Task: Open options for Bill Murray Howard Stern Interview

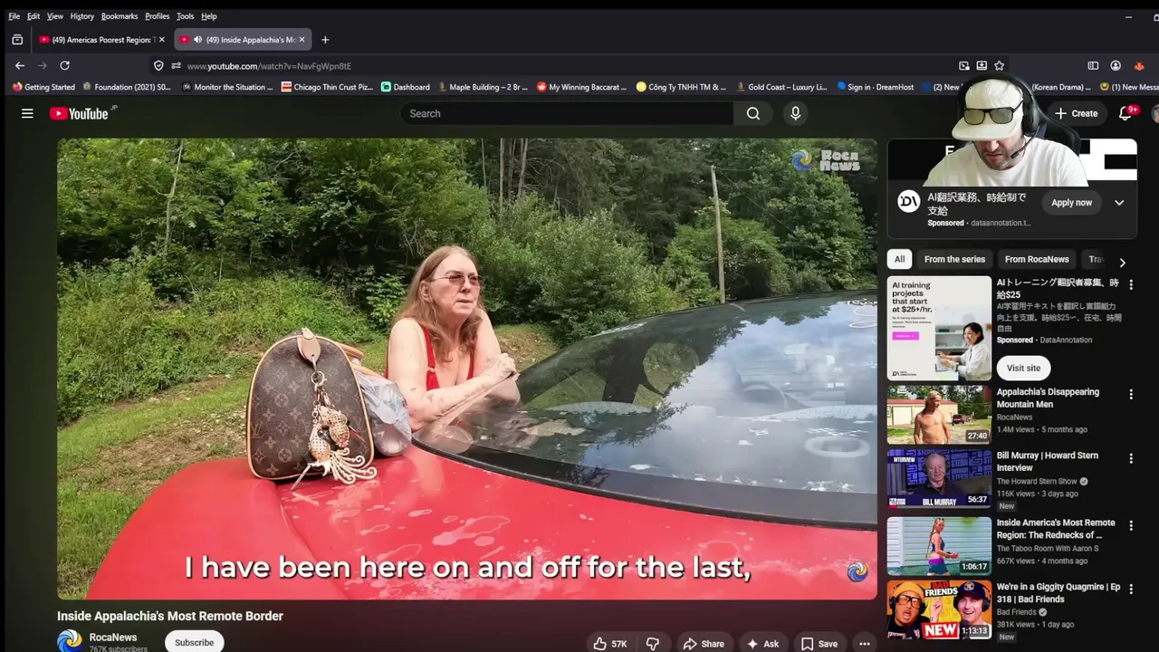Action: point(1130,458)
